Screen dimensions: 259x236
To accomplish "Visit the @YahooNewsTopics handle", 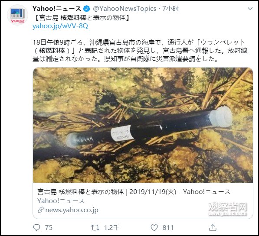I will (x=125, y=9).
